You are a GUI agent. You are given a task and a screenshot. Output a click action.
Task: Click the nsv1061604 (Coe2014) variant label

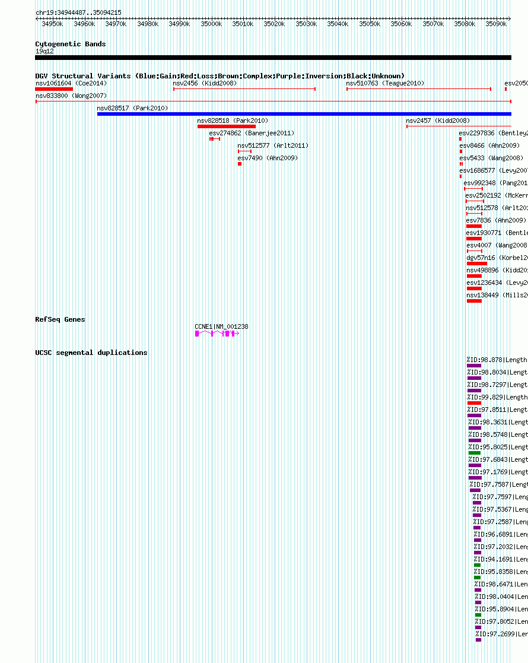(71, 83)
